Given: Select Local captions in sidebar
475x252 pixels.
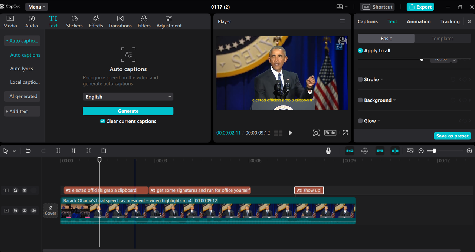Looking at the screenshot, I should click(25, 82).
